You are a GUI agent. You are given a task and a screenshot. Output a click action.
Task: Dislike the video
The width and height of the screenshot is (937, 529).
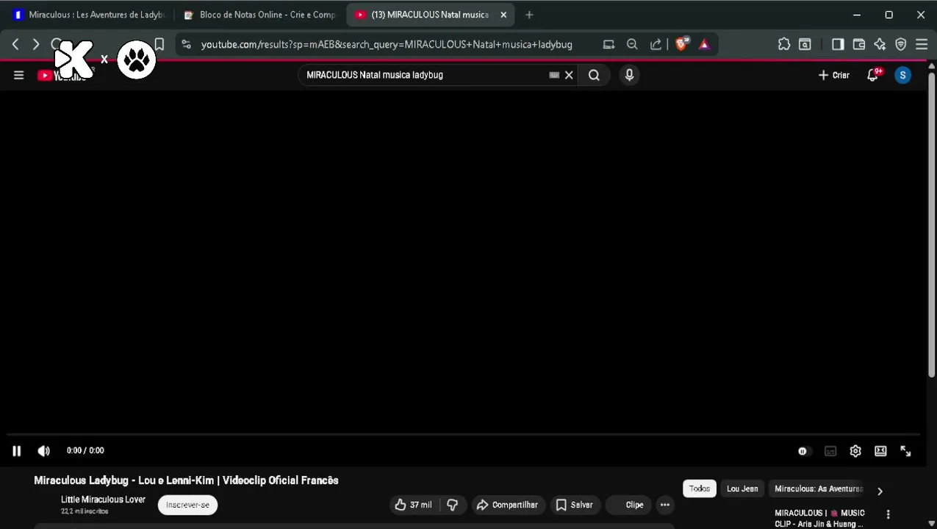coord(453,505)
